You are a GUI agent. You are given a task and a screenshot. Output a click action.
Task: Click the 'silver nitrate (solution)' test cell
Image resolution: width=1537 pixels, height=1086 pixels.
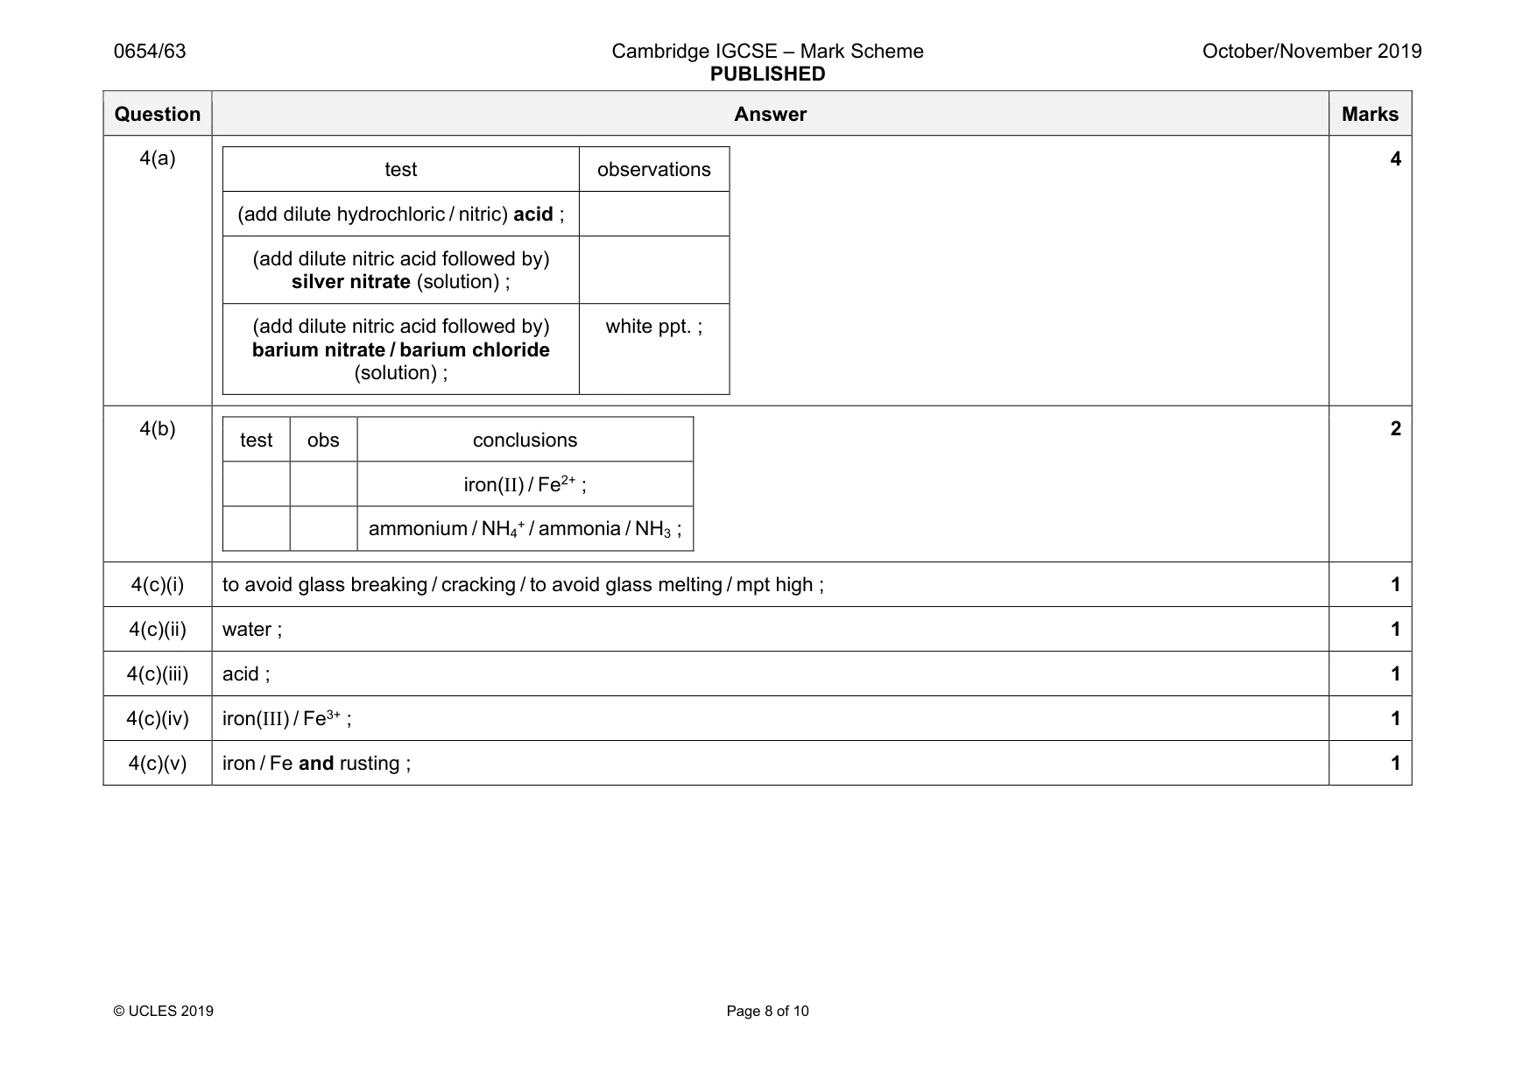401,270
